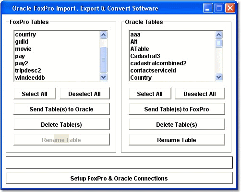Click Select All under FoxPro Tables
Image resolution: width=241 pixels, height=193 pixels.
click(x=35, y=94)
